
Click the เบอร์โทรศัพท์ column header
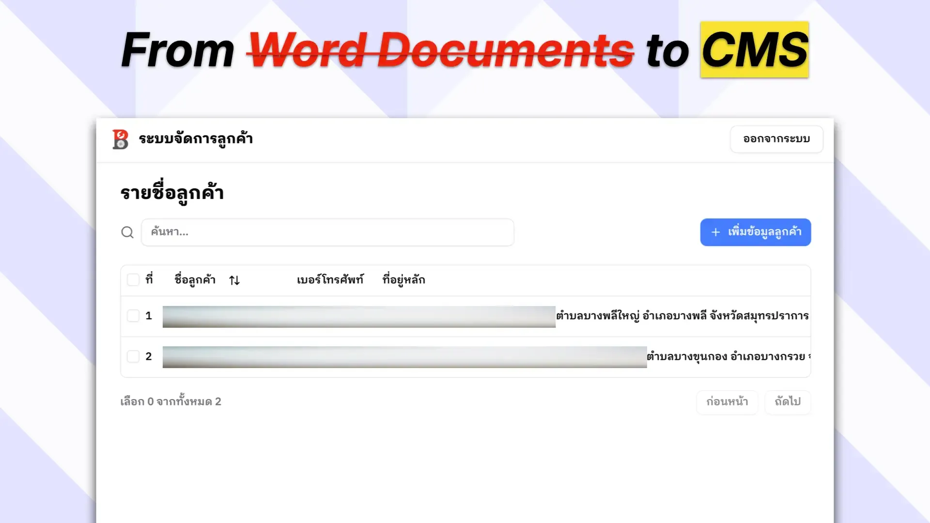(x=330, y=280)
